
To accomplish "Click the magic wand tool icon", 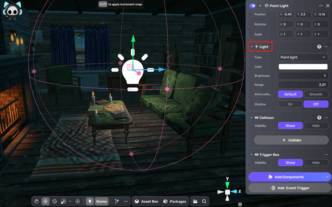I will (x=117, y=201).
